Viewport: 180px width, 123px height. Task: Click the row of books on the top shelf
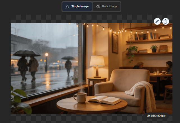[145, 36]
